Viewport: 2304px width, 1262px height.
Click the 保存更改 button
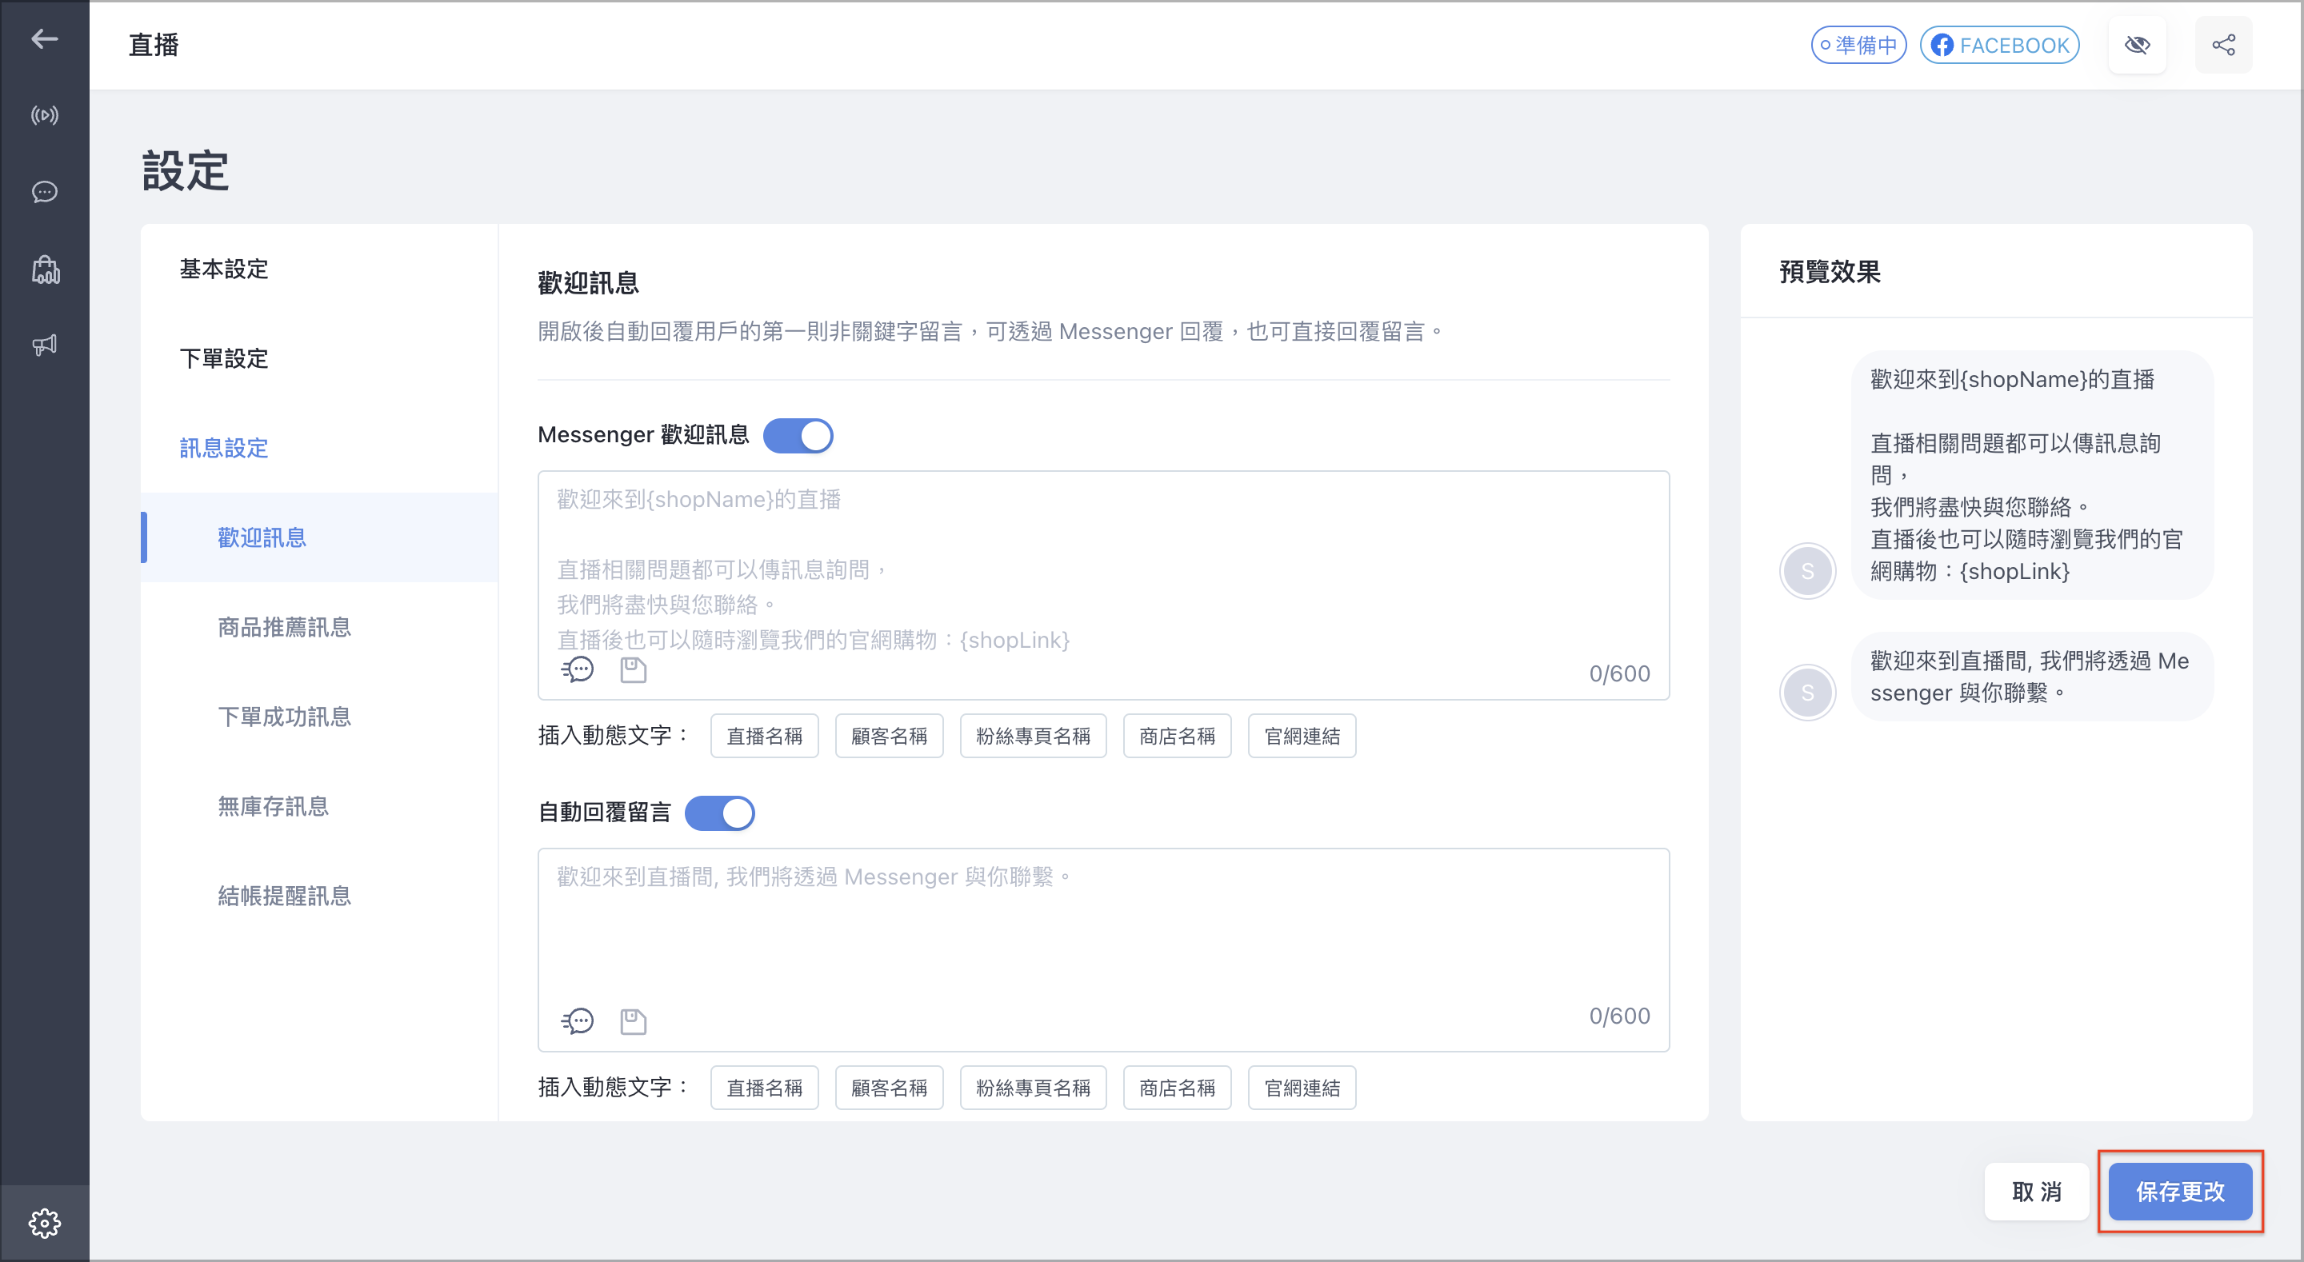pos(2180,1192)
